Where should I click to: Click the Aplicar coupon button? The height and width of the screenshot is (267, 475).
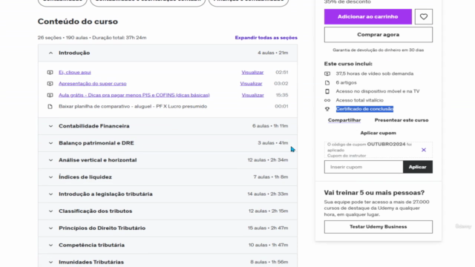[417, 167]
